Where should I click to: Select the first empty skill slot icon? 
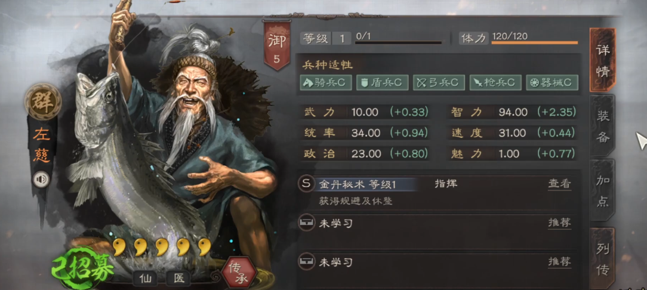(x=306, y=223)
